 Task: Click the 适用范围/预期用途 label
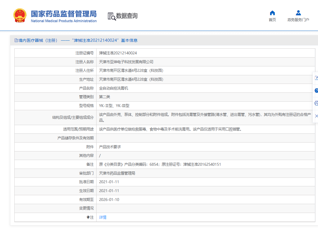(78, 129)
